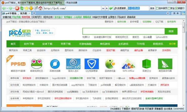Click 最新软件 top link

point(109,22)
